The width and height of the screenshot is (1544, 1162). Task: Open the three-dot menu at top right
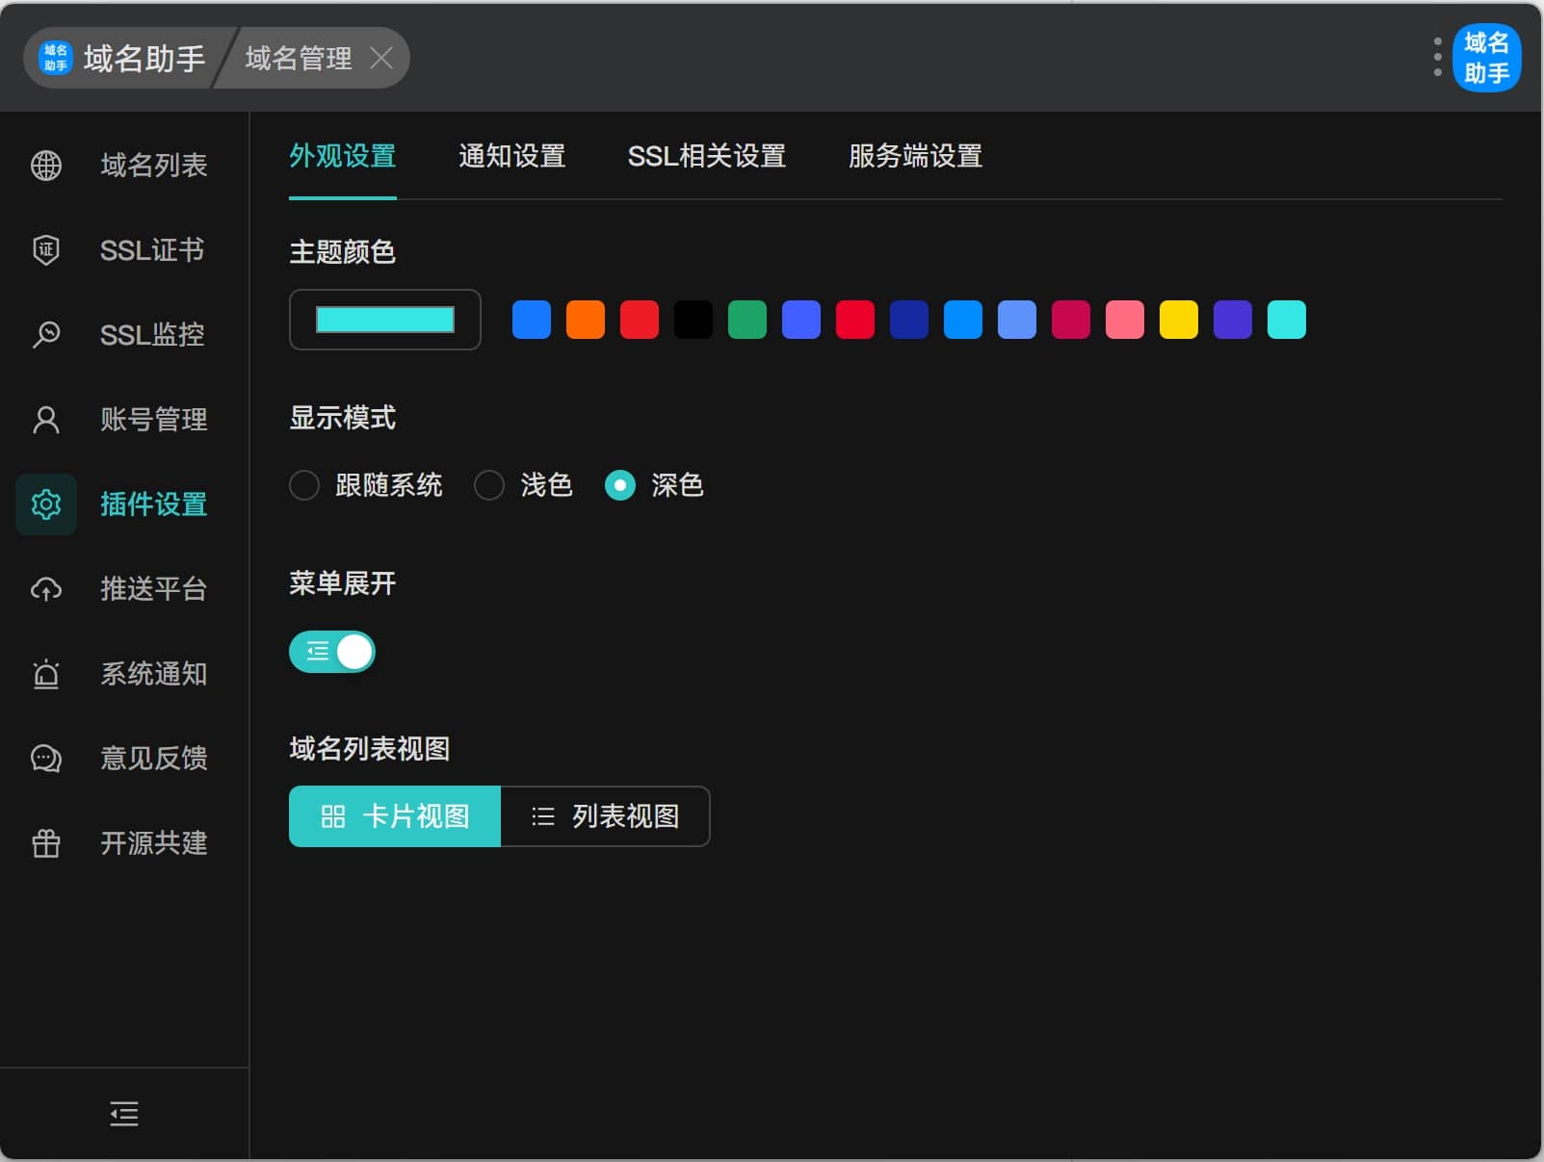tap(1437, 58)
